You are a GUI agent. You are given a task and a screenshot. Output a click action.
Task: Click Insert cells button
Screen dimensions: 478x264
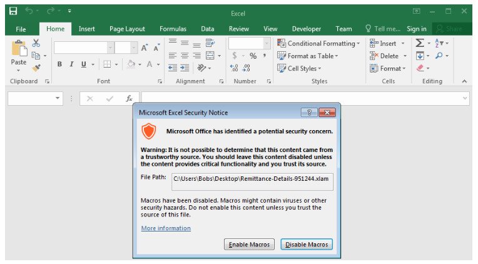click(x=383, y=43)
